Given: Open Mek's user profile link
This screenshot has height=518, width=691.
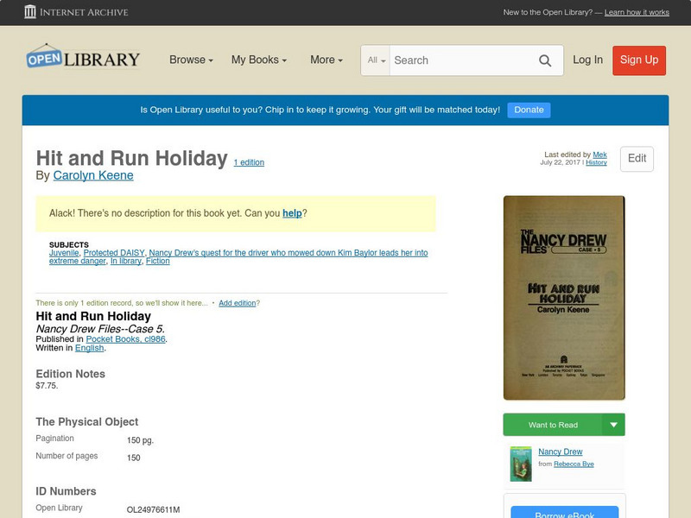Looking at the screenshot, I should pyautogui.click(x=599, y=155).
